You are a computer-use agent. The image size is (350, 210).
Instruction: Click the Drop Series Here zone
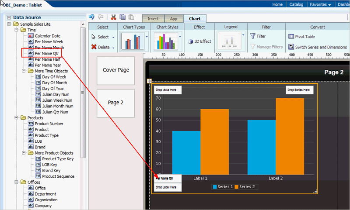click(x=300, y=90)
